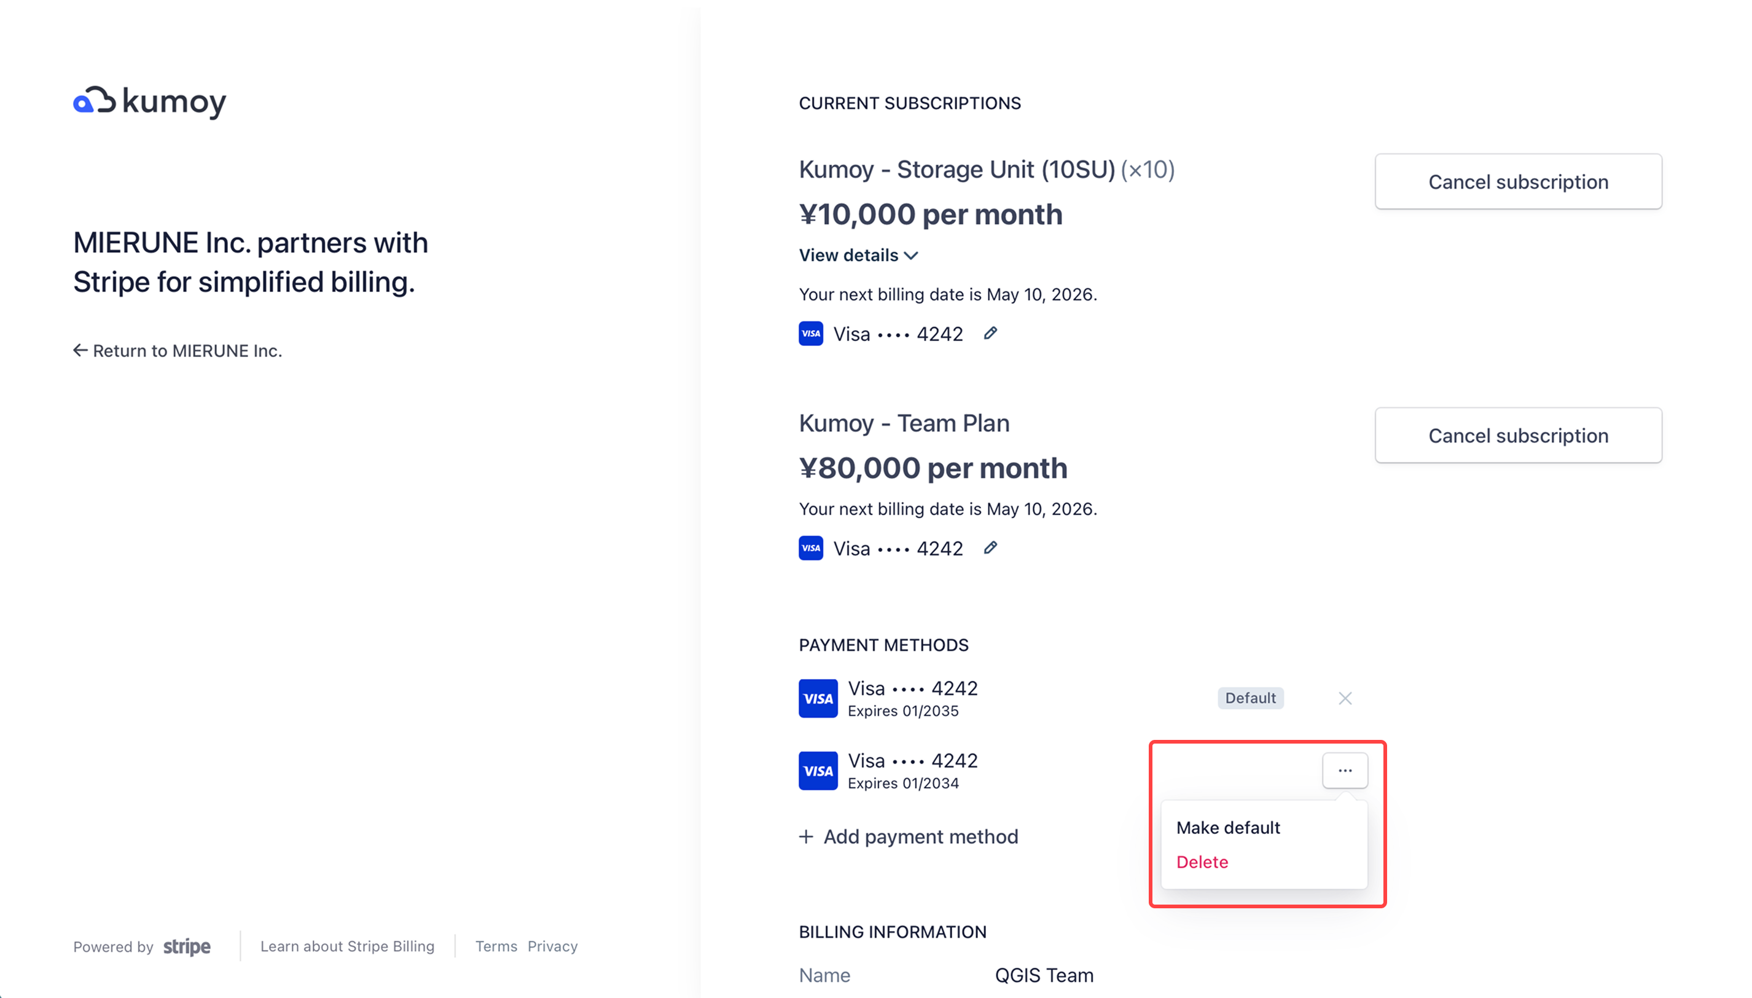Open the Terms page
Image resolution: width=1752 pixels, height=998 pixels.
[x=495, y=946]
